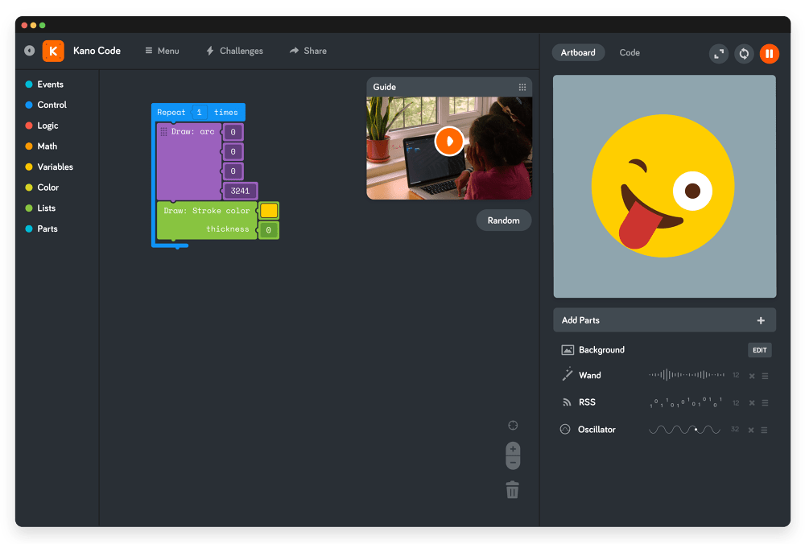
Task: Select the Logic block category
Action: point(42,126)
